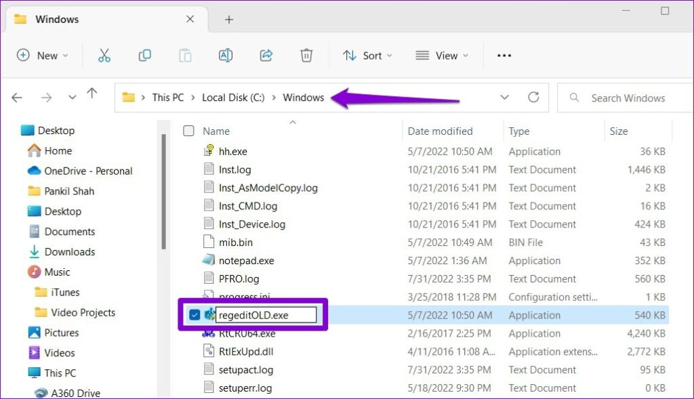
Task: Click the Refresh icon next to the address bar
Action: 535,98
